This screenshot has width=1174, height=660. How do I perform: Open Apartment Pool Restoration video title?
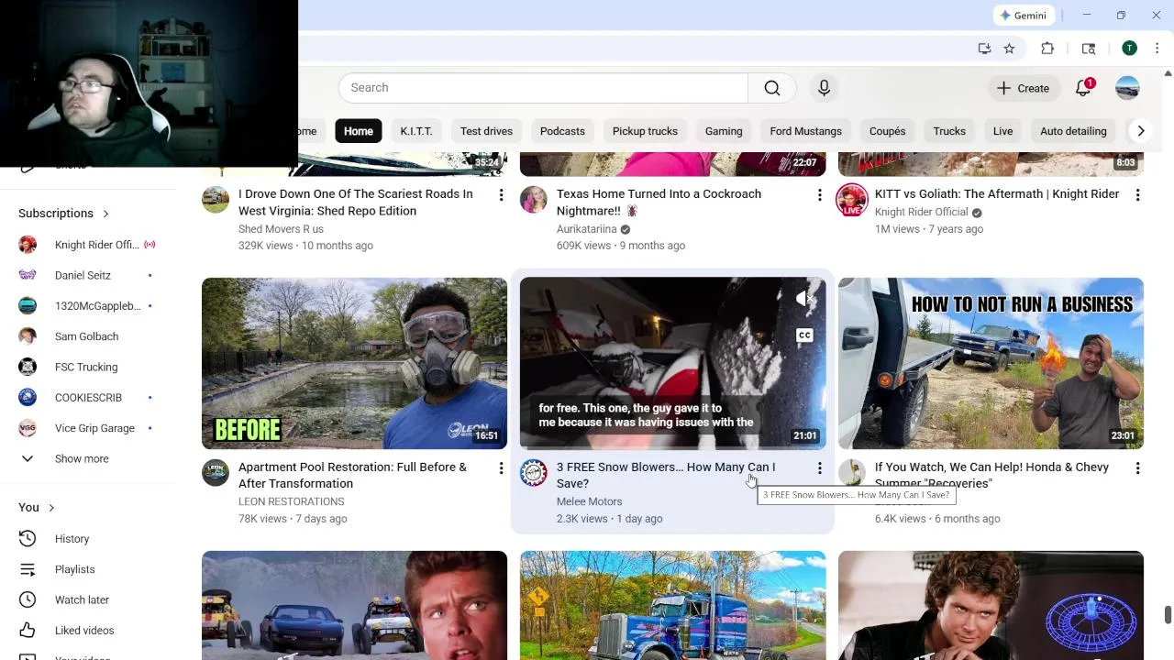click(352, 476)
